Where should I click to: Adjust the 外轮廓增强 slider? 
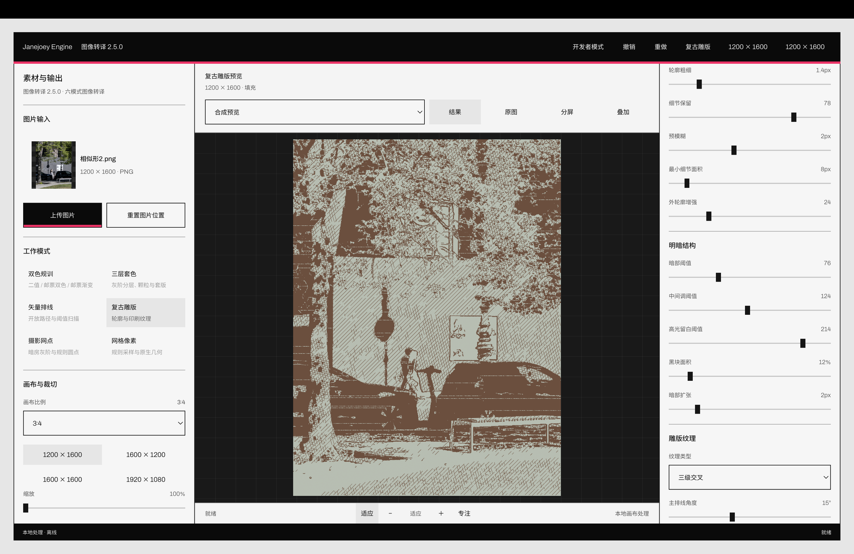pyautogui.click(x=750, y=216)
